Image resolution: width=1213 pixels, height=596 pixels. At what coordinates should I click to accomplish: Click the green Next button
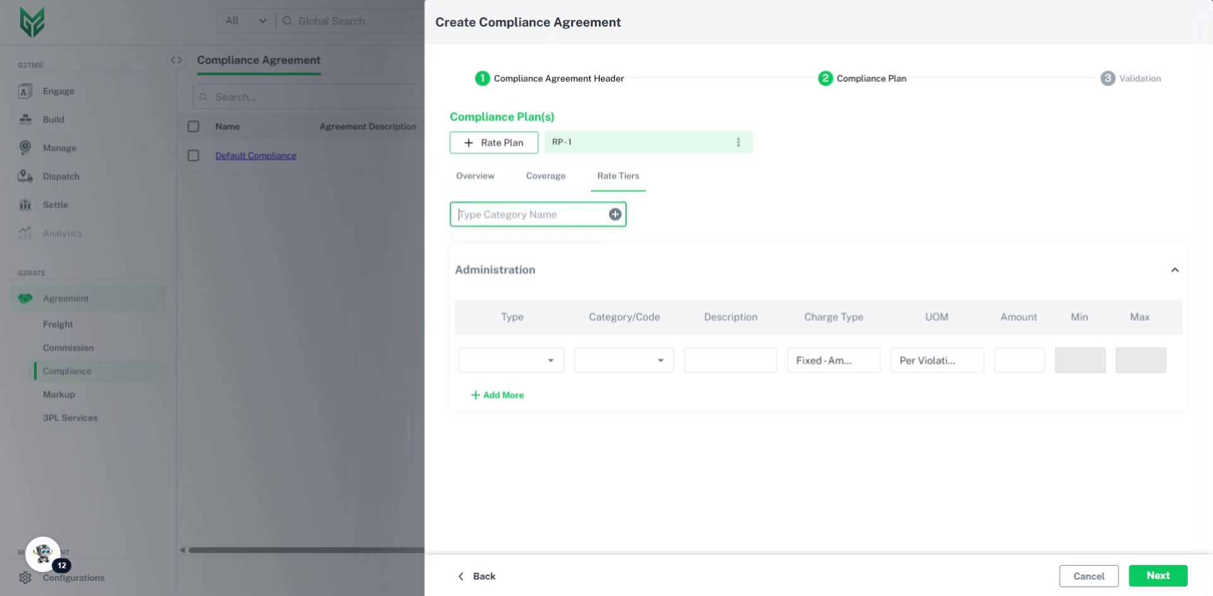pyautogui.click(x=1157, y=576)
